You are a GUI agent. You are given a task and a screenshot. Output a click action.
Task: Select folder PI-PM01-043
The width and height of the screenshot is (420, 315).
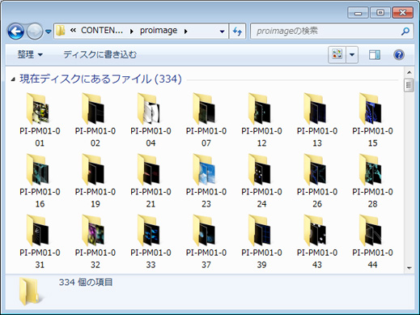[317, 242]
